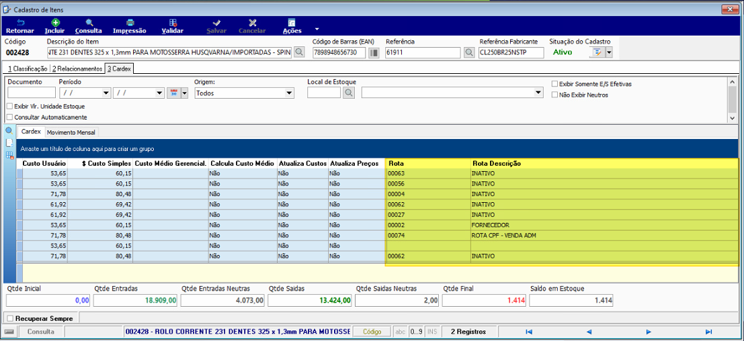
Task: Click the abc mode indicator in status bar
Action: click(401, 332)
